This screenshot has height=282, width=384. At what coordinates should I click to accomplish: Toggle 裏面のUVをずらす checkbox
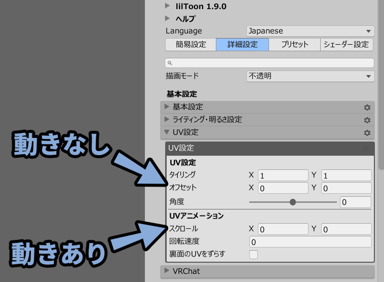click(x=253, y=254)
